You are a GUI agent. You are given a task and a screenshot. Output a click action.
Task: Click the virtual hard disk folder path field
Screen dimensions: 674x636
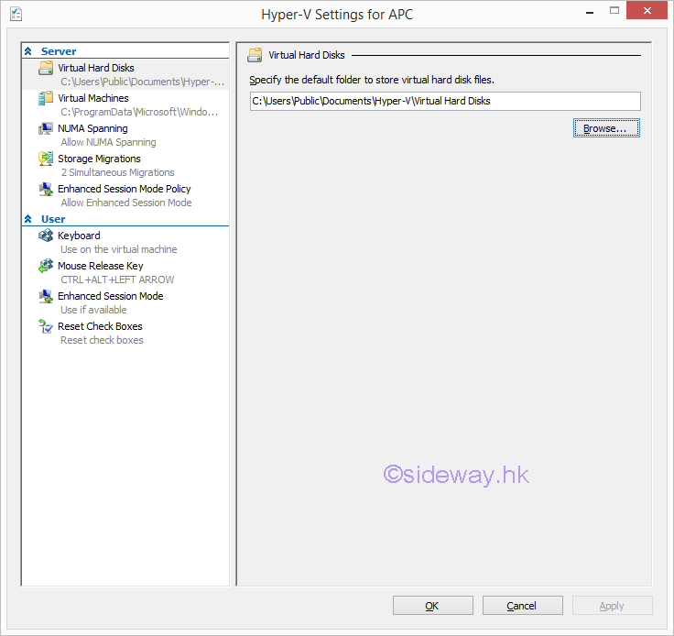coord(445,101)
